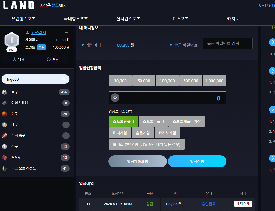
Task: Click the logout icon beside the username
Action: pos(67,32)
